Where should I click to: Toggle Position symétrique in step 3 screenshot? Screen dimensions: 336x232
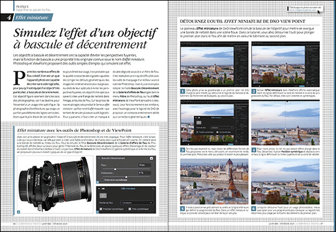point(197,132)
